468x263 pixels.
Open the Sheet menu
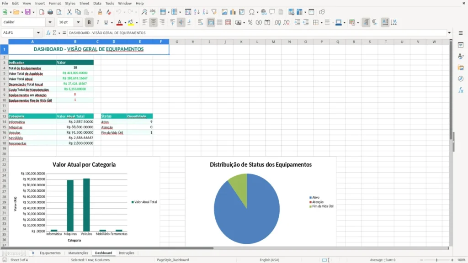tap(84, 3)
